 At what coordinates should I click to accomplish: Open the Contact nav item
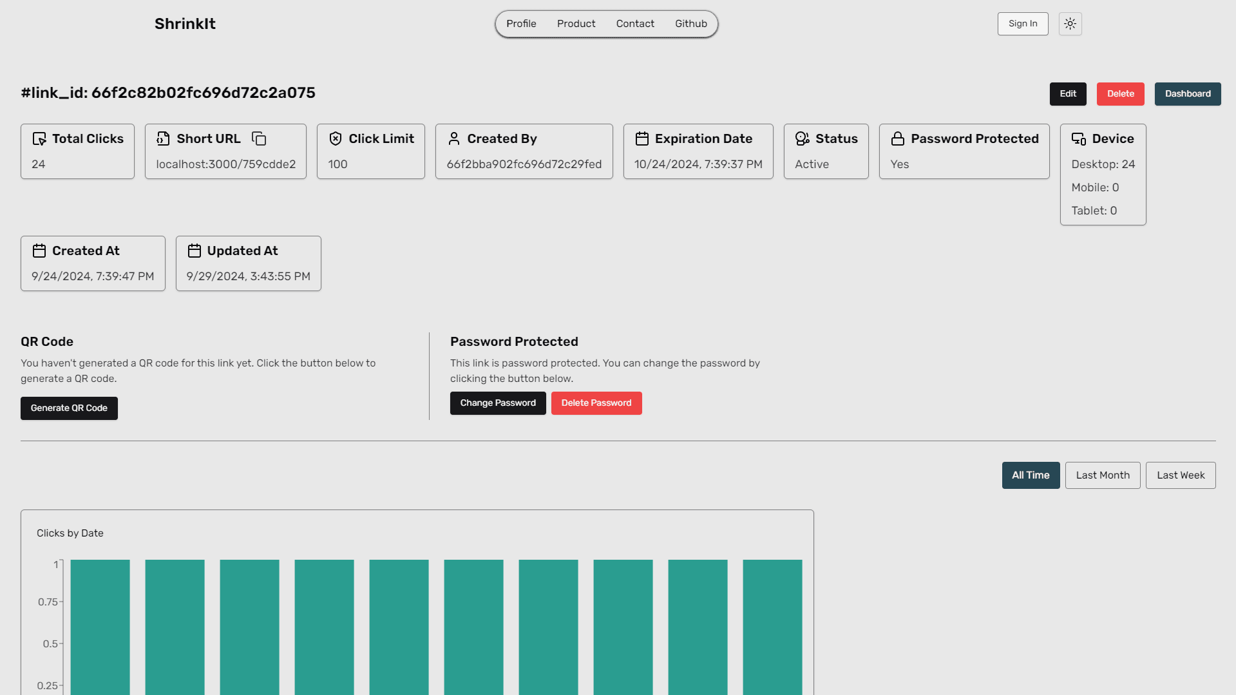point(635,24)
